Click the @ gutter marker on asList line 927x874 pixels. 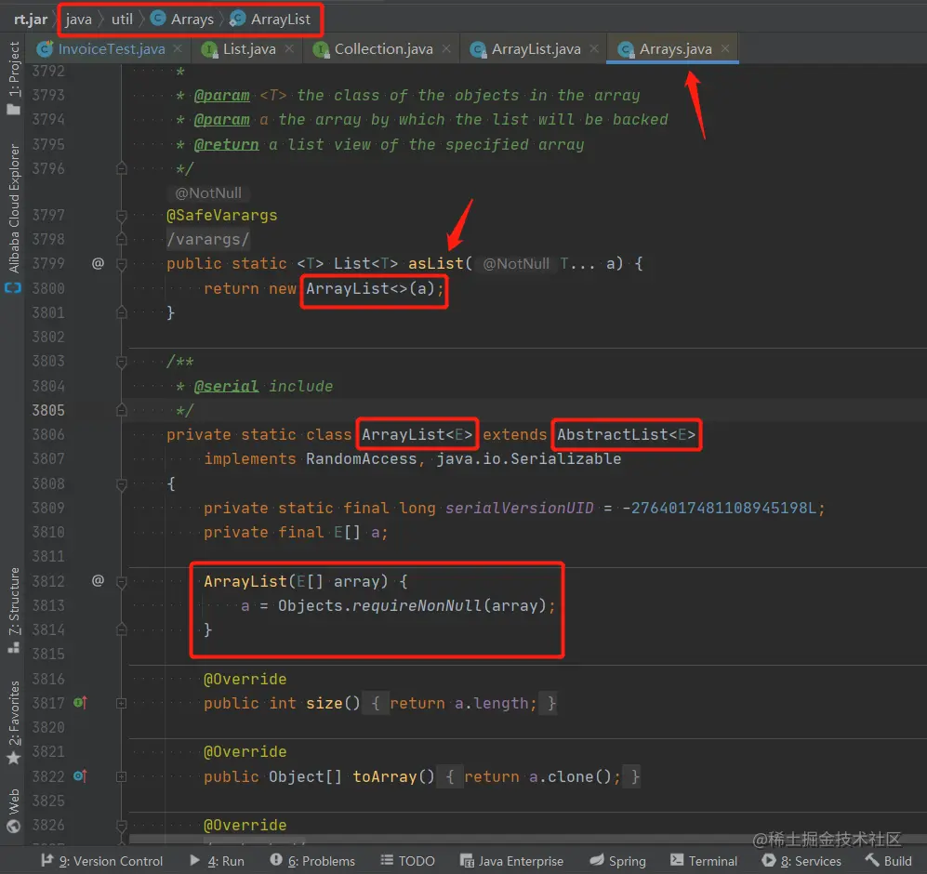(x=98, y=264)
